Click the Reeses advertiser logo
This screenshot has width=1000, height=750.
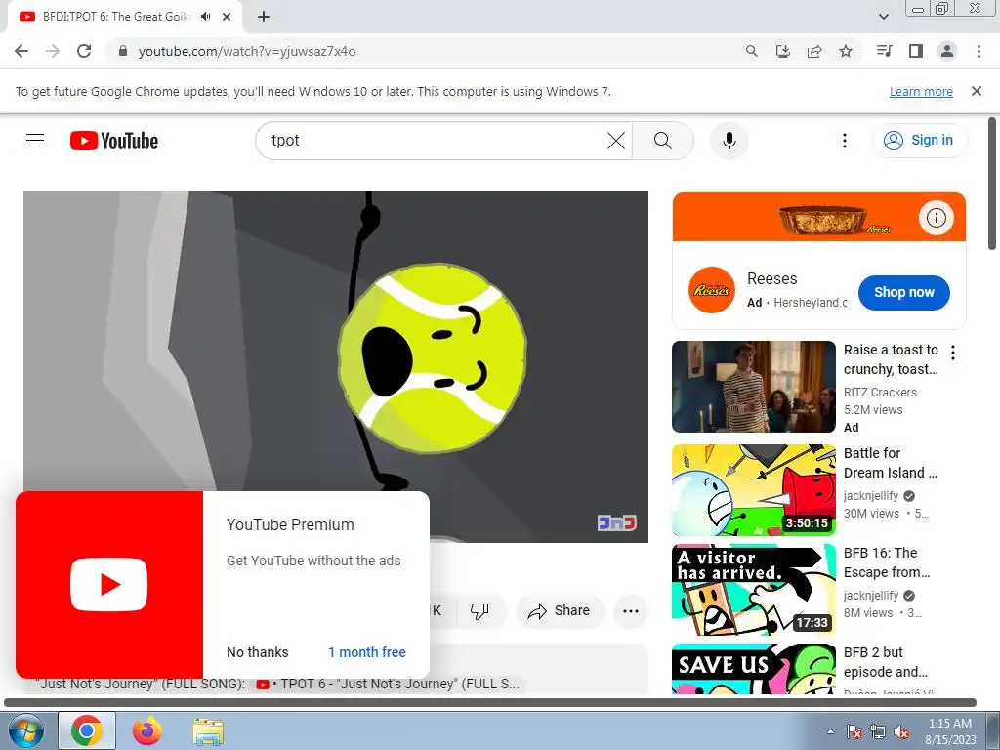tap(712, 290)
